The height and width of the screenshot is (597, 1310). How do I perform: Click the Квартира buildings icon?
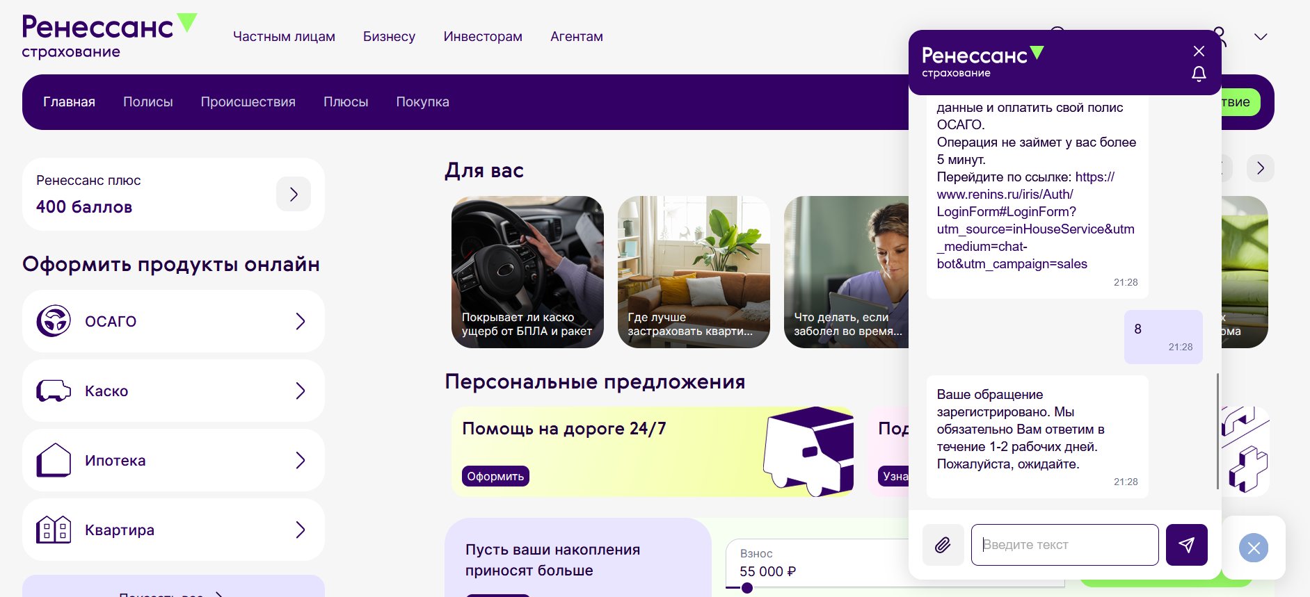[54, 530]
